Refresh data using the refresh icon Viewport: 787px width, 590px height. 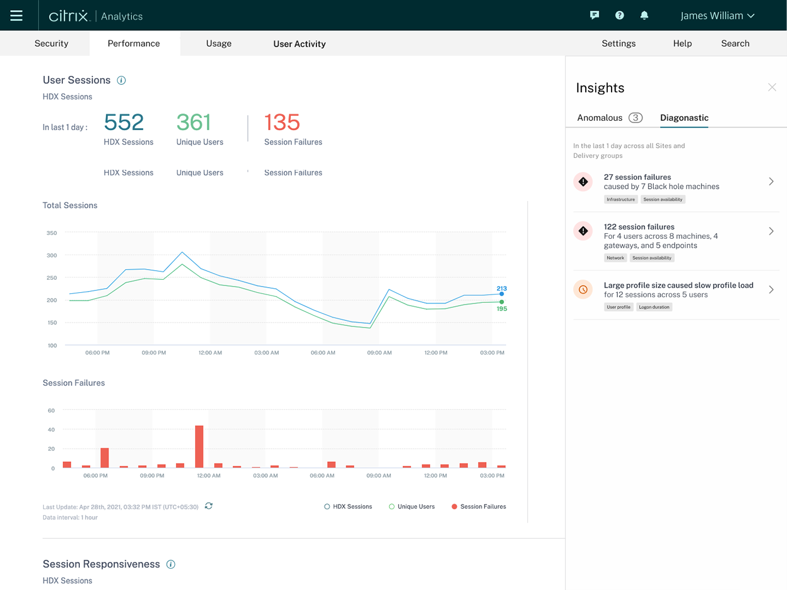[209, 506]
